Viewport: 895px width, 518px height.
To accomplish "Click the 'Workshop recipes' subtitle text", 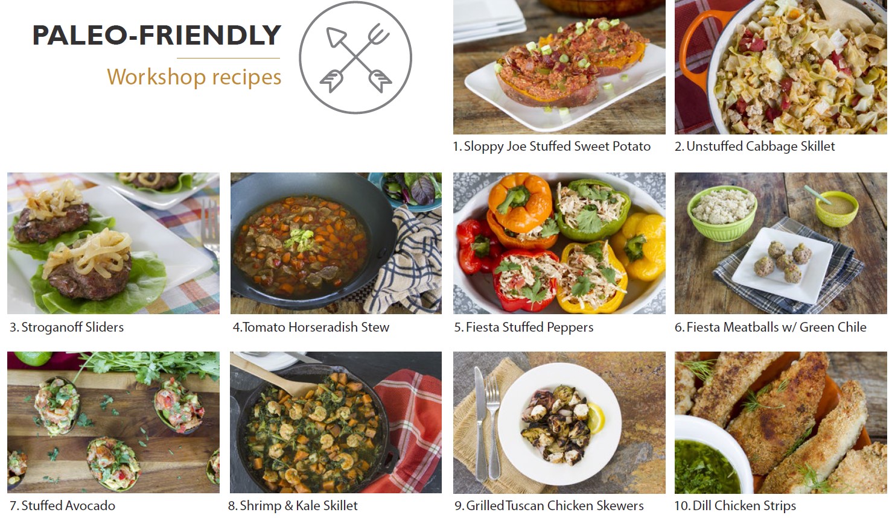I will pyautogui.click(x=194, y=77).
